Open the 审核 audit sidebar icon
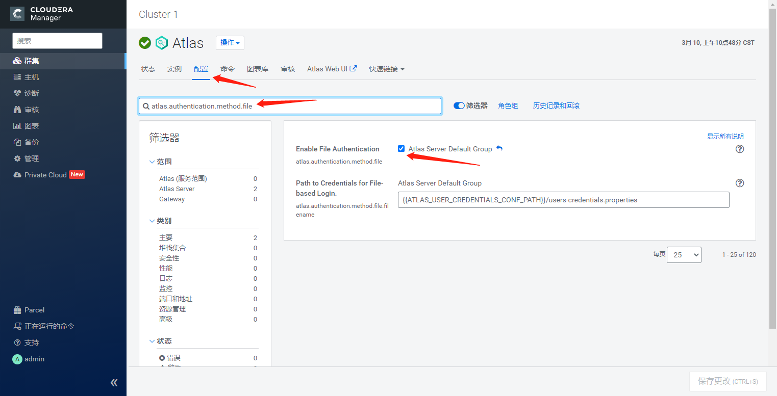The width and height of the screenshot is (777, 396). (x=17, y=110)
